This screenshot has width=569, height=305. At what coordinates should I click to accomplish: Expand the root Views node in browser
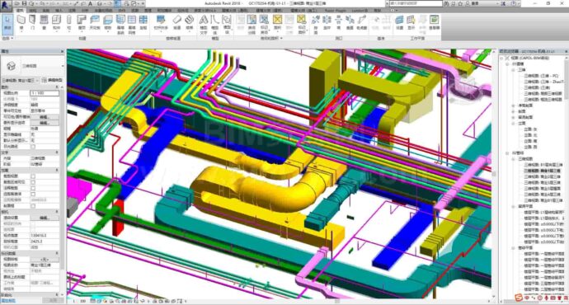coord(502,58)
